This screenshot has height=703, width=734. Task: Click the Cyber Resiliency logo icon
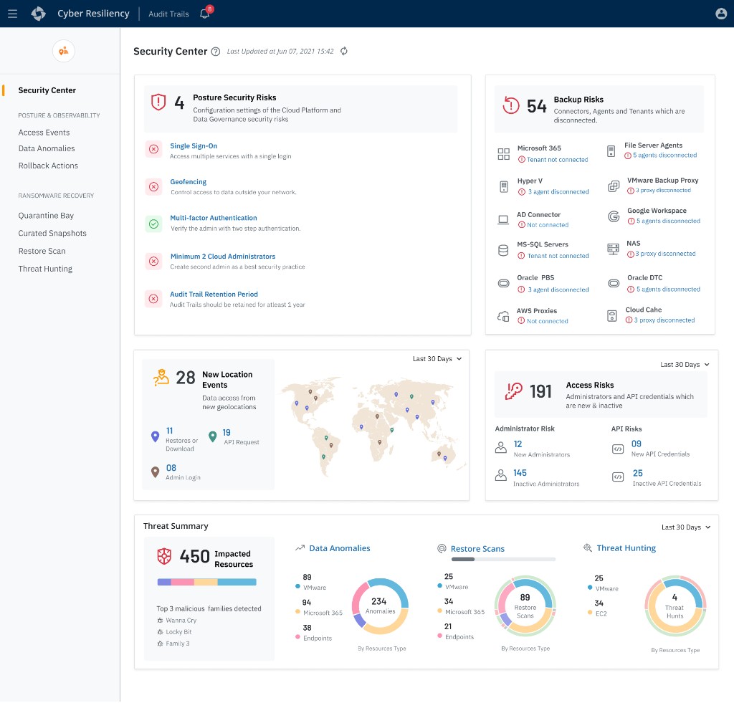click(x=39, y=14)
